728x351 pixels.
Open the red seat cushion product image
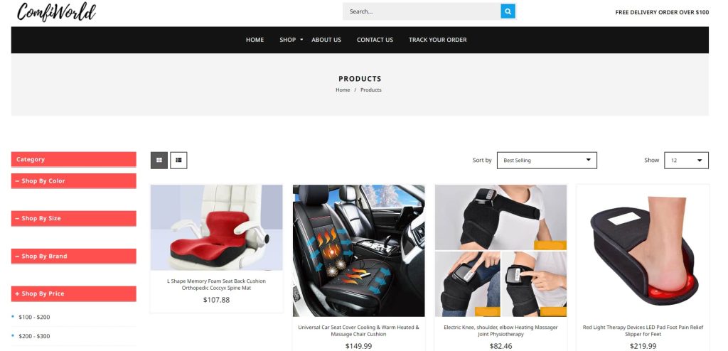[x=216, y=227]
